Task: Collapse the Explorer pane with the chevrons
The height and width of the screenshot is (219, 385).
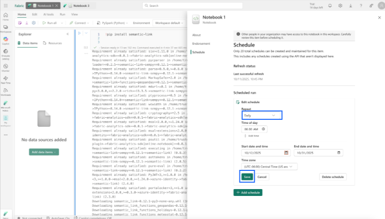Action: tap(67, 34)
